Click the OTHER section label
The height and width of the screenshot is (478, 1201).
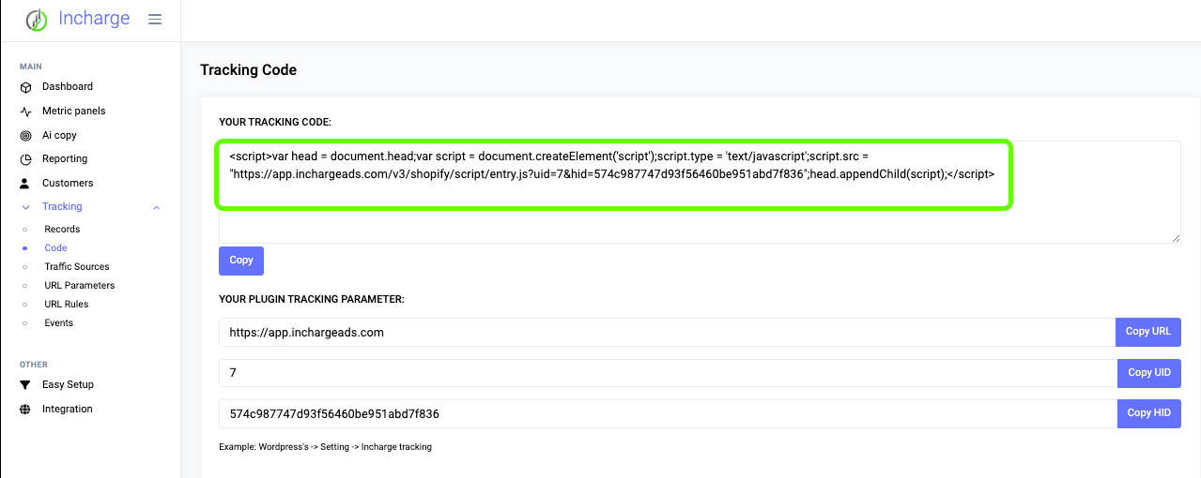34,365
